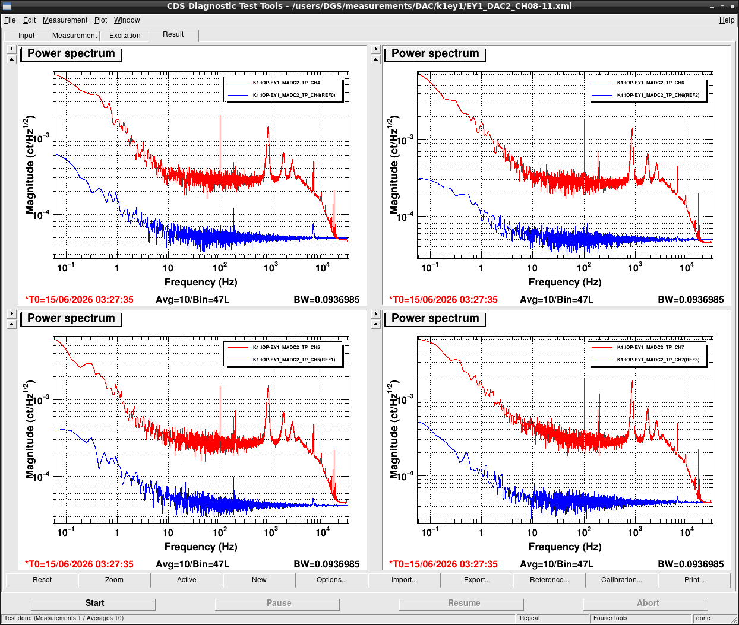The image size is (739, 625).
Task: Click the Calibration... button
Action: point(621,580)
